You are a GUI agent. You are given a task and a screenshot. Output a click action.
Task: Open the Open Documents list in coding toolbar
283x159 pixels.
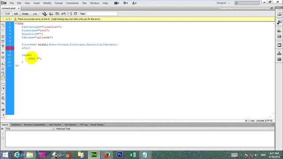coord(3,26)
